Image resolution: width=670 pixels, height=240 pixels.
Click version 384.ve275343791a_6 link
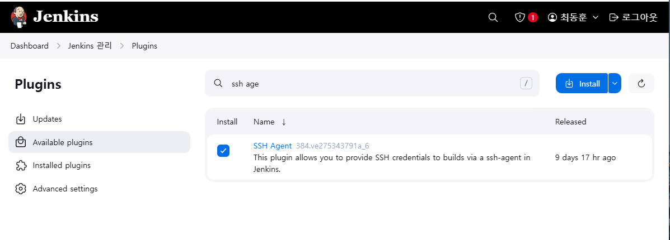(332, 146)
